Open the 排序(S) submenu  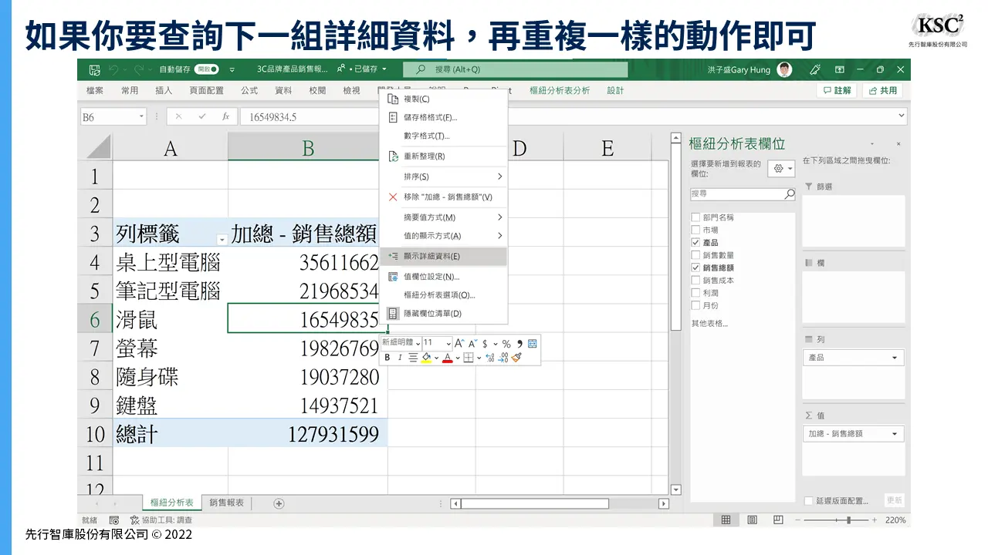tap(444, 177)
